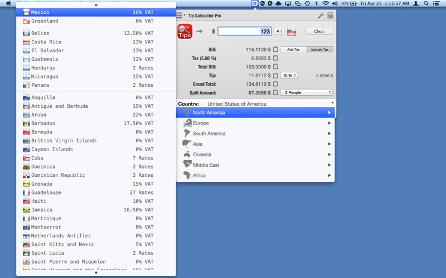
Task: Choose Greenland 0% VAT
Action: pos(96,21)
